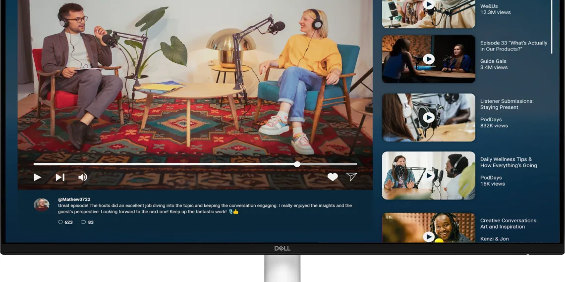Play the Episode 33 video thumbnail
Viewport: 565px width, 282px height.
tap(429, 59)
